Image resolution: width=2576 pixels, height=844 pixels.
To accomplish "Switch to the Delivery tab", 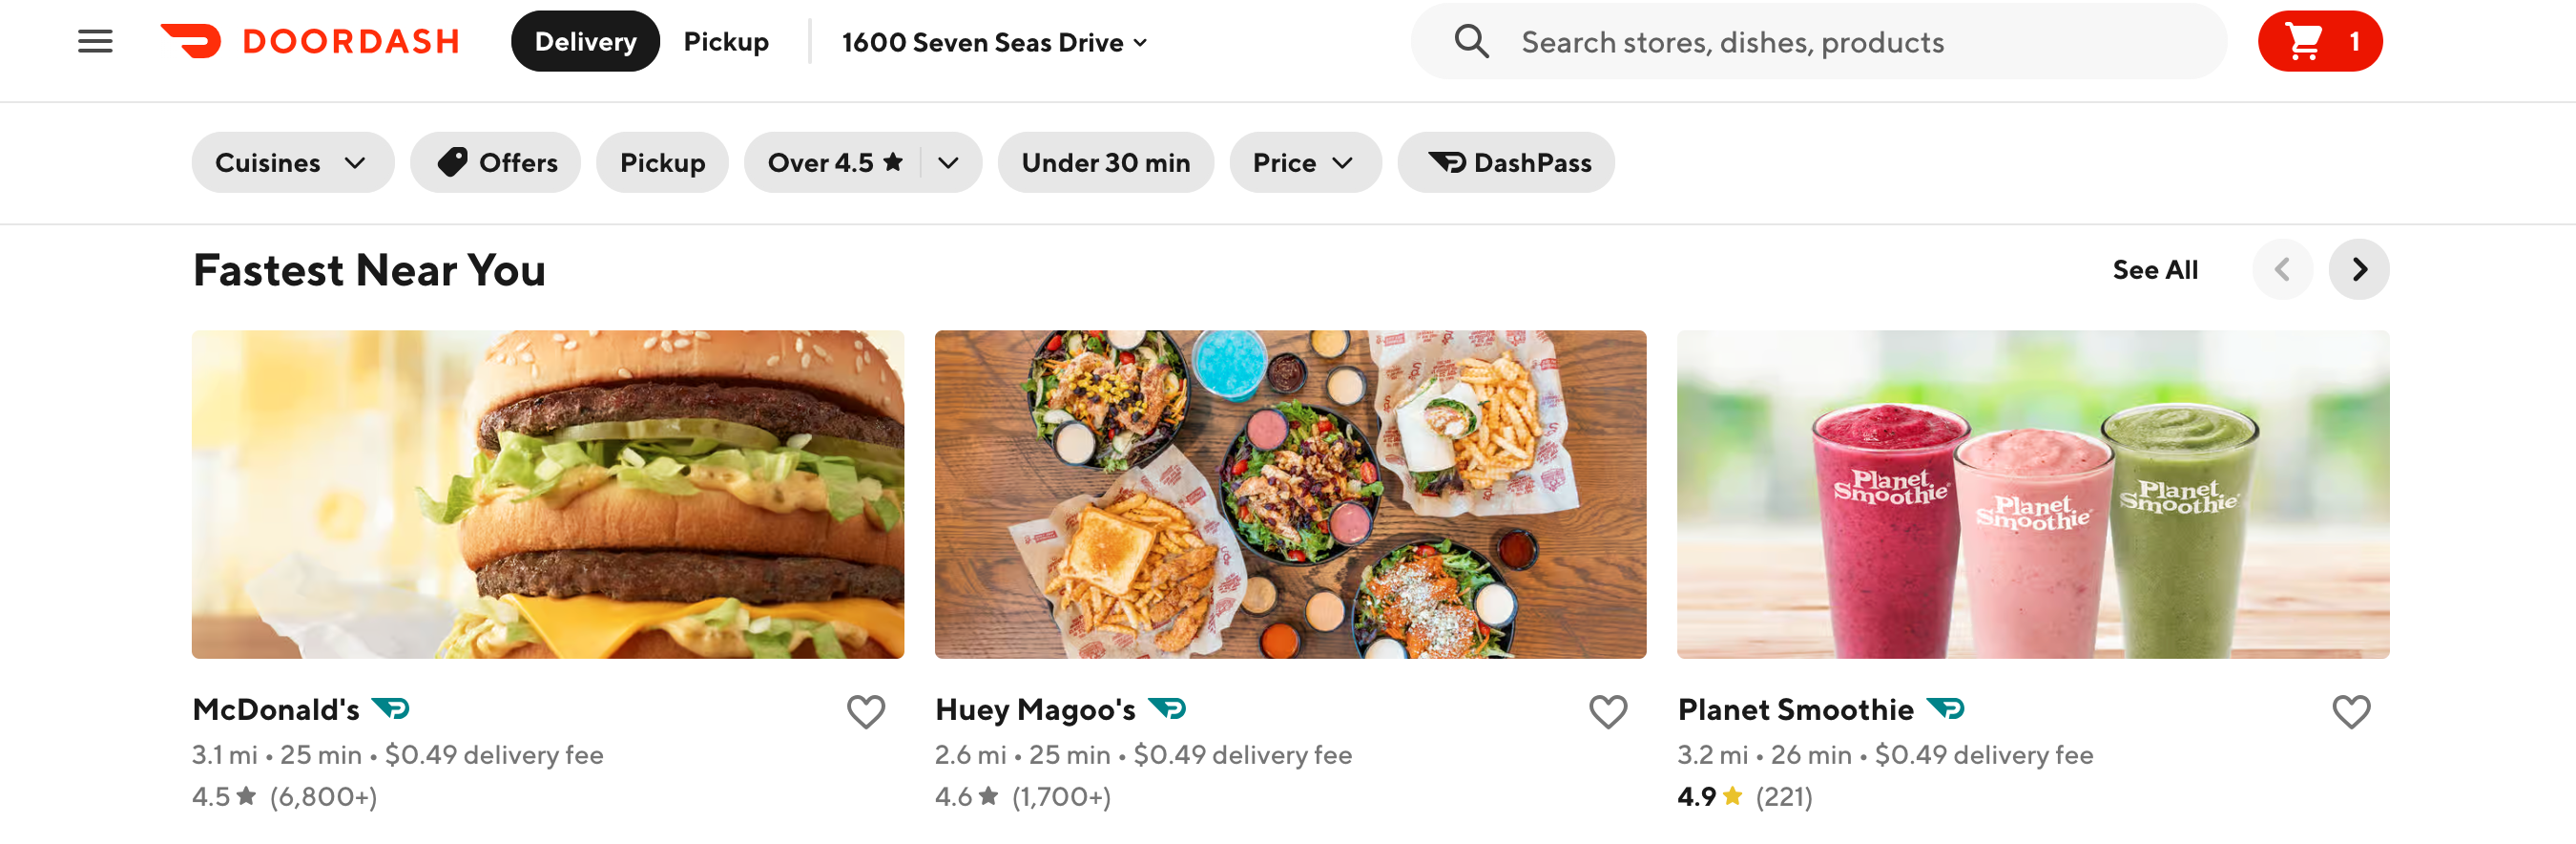I will coord(585,42).
